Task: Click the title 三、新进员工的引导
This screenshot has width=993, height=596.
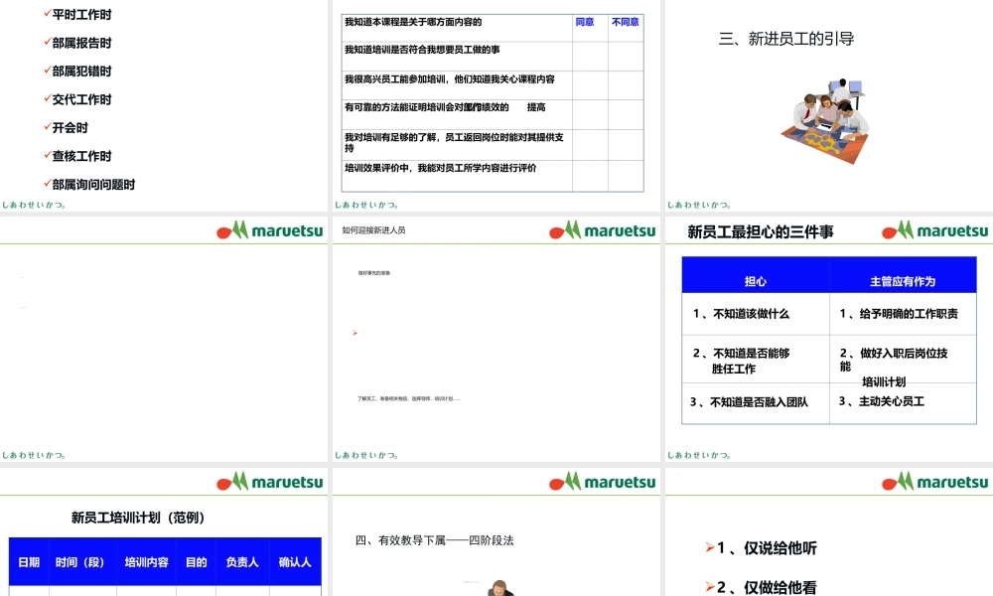Action: click(x=785, y=39)
